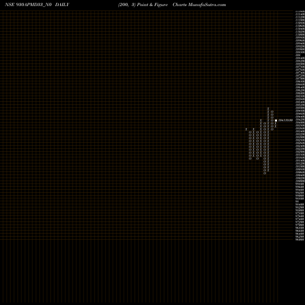This screenshot has width=305, height=305.
Task: Click the isolated leftmost X mark
Action: pyautogui.click(x=246, y=129)
